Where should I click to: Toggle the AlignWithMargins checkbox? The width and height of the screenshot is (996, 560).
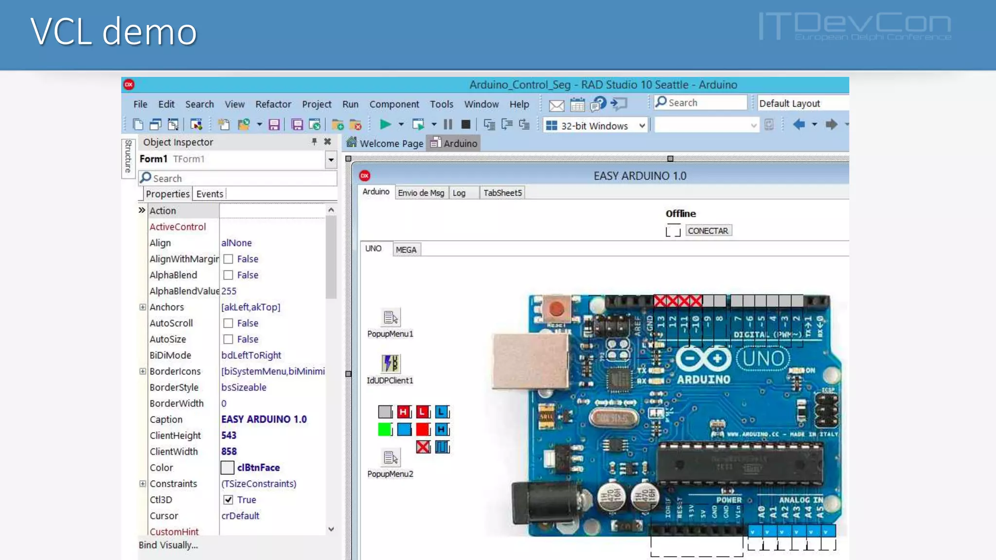pos(228,259)
